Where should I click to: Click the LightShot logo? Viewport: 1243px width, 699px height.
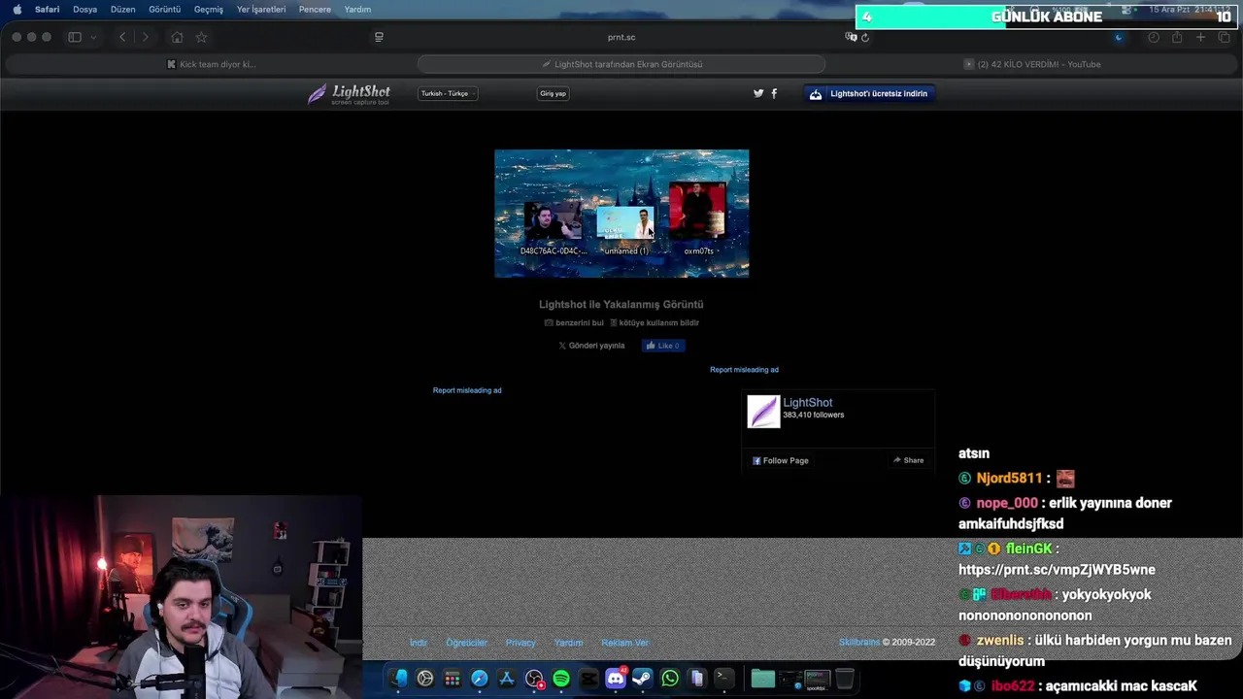pyautogui.click(x=349, y=94)
